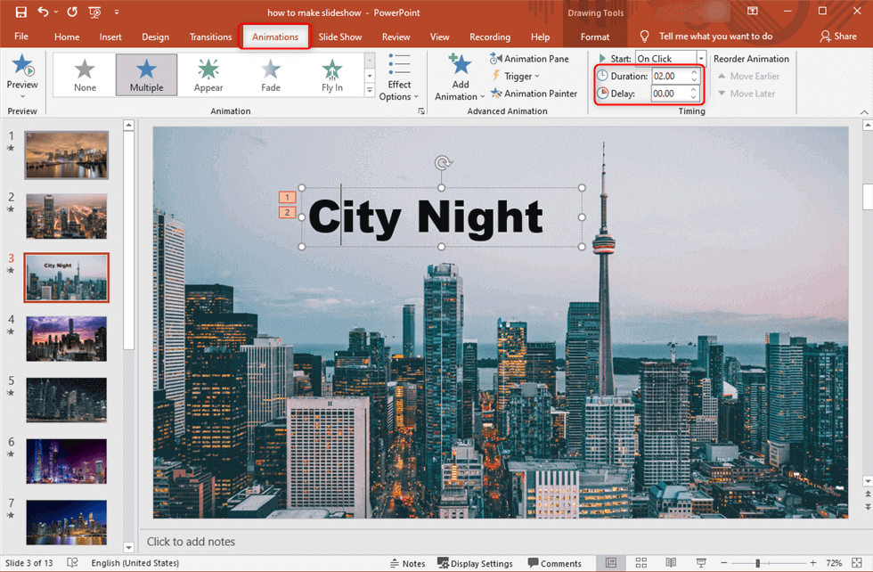
Task: Click the Tell me lightbulb icon
Action: [644, 37]
